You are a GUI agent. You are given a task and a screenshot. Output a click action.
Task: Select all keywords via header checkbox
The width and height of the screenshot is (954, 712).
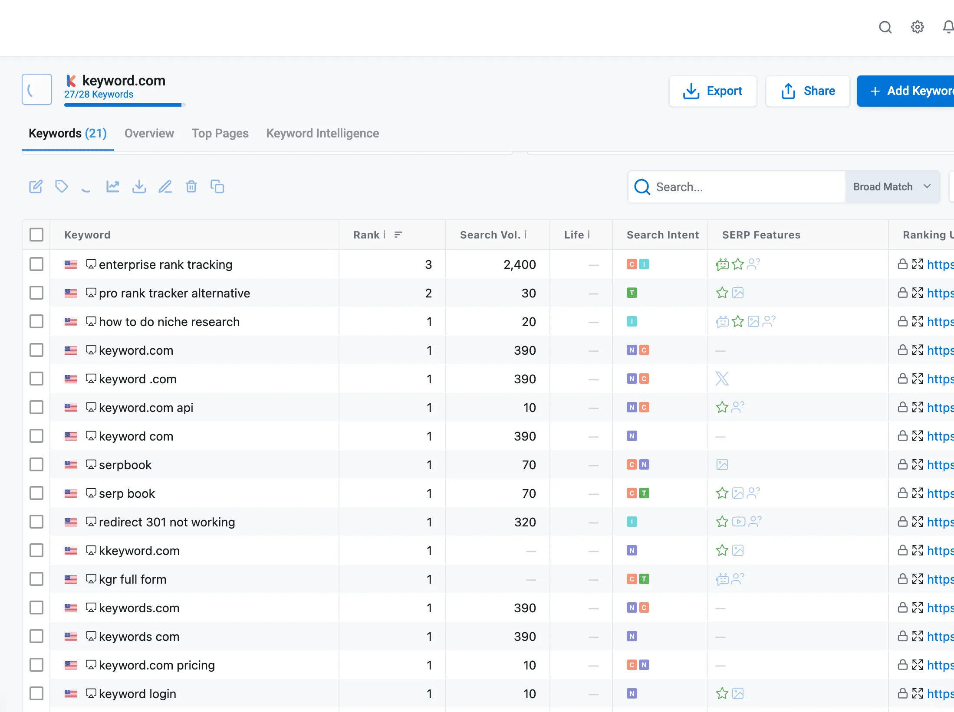tap(36, 235)
